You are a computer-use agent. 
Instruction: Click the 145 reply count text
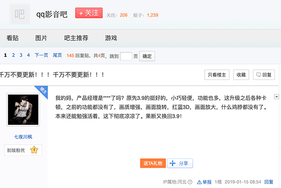[x=70, y=56]
